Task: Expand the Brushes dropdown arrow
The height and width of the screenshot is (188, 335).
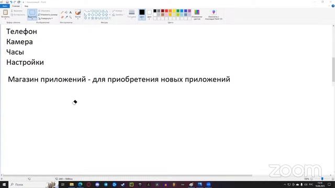Action: [78, 19]
